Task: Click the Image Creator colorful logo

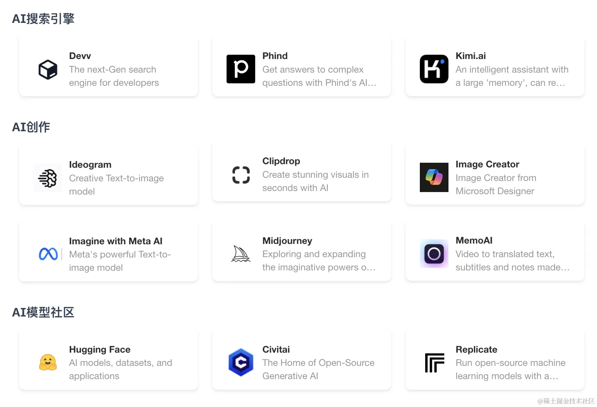Action: tap(434, 177)
